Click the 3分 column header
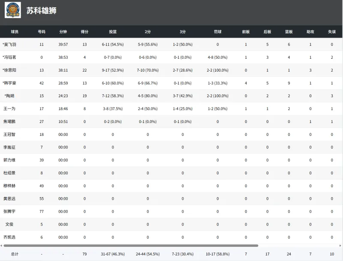 click(x=183, y=32)
